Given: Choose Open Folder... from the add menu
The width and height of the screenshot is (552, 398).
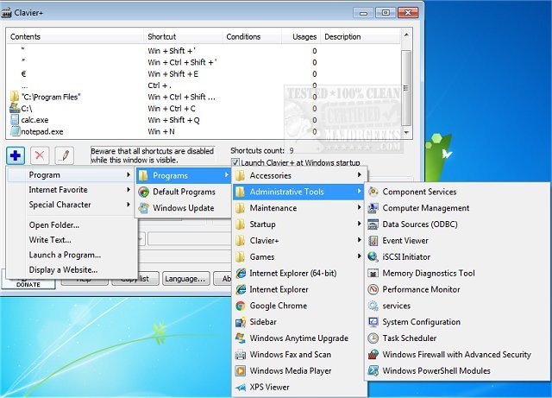Looking at the screenshot, I should 71,225.
